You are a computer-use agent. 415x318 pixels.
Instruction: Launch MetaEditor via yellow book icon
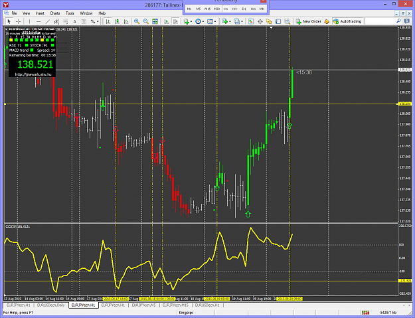327,21
